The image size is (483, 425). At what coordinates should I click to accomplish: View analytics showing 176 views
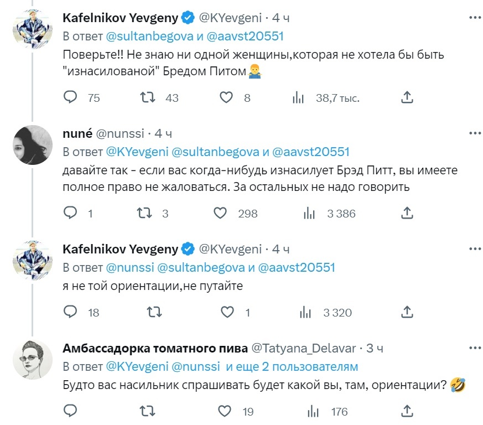coord(312,411)
